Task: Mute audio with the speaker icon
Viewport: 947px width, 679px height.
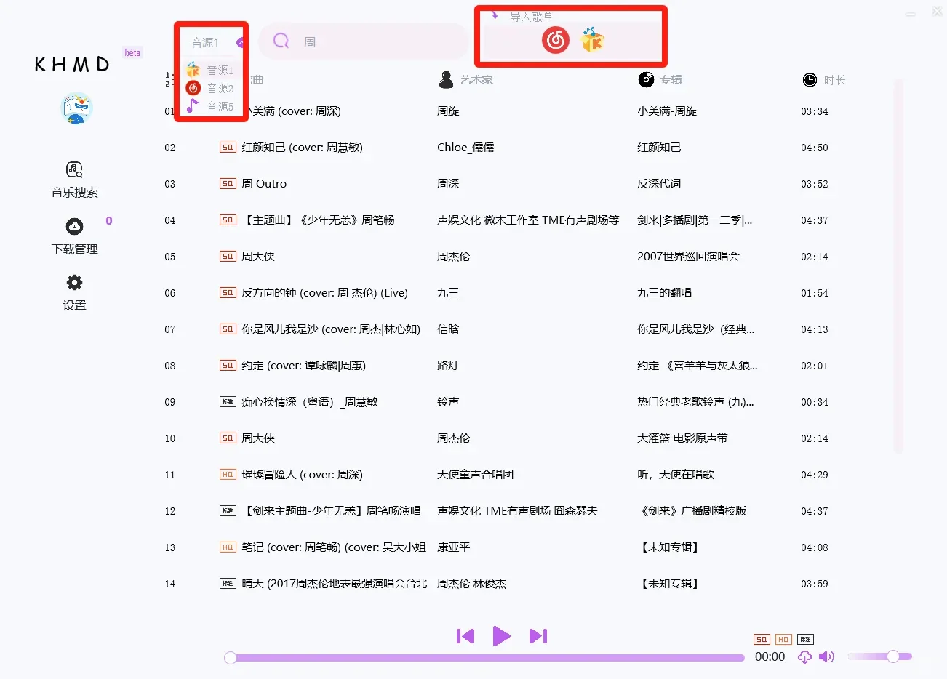Action: click(826, 656)
